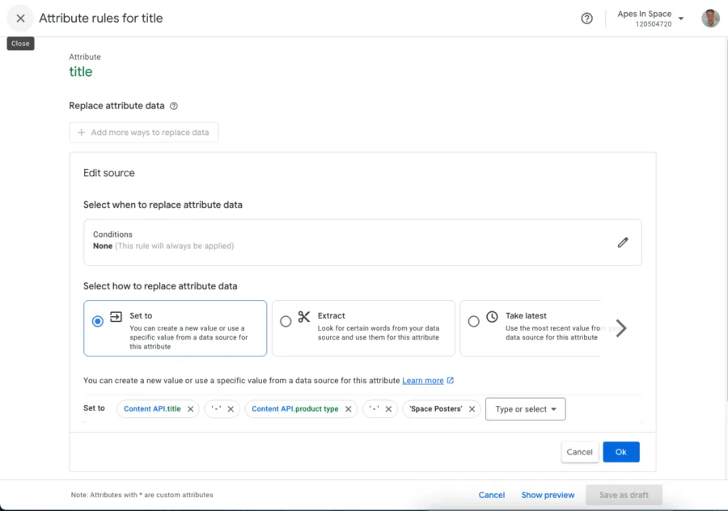Click the blue Ok button
Screen dimensions: 728x511
(620, 452)
